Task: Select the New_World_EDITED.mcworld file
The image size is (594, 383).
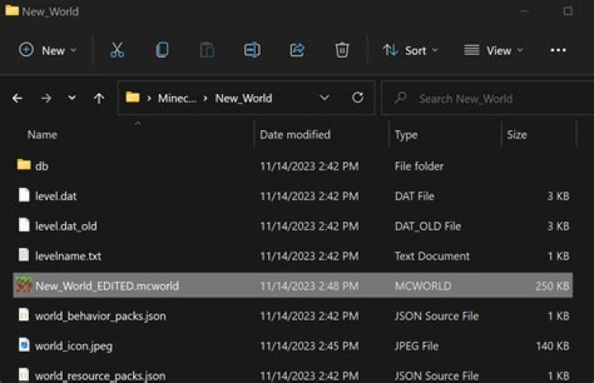Action: click(x=106, y=286)
